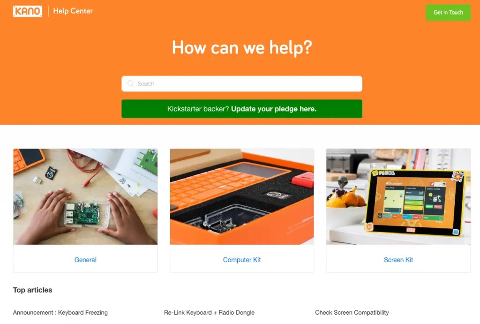
Task: Select the Computer Kit category link
Action: point(242,260)
